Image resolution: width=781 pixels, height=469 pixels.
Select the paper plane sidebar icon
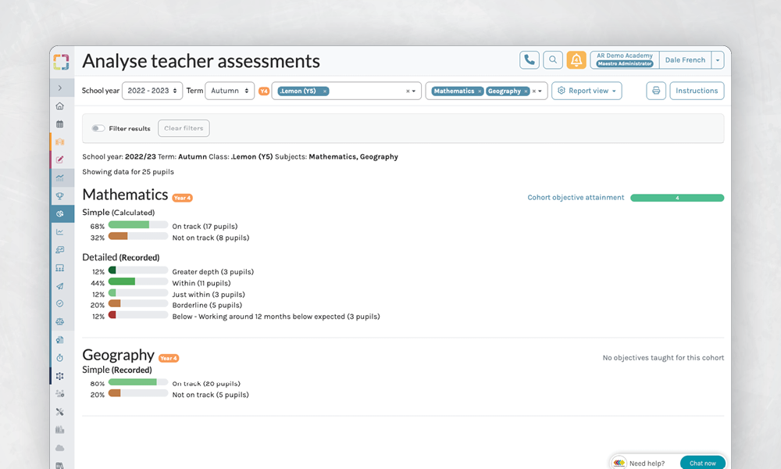[x=60, y=286]
